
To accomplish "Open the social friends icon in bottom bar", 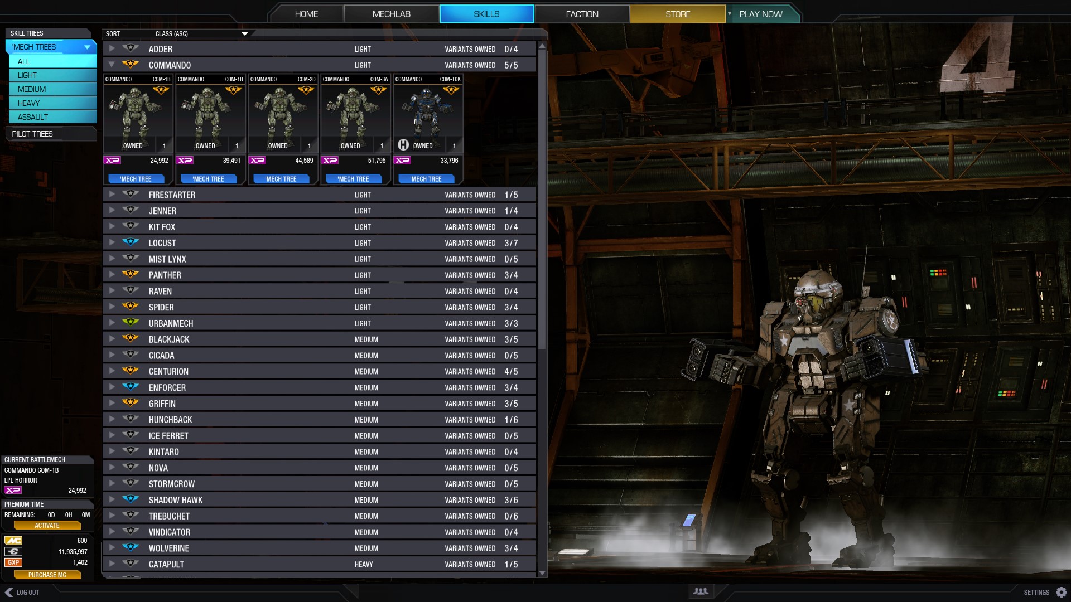I will click(701, 591).
